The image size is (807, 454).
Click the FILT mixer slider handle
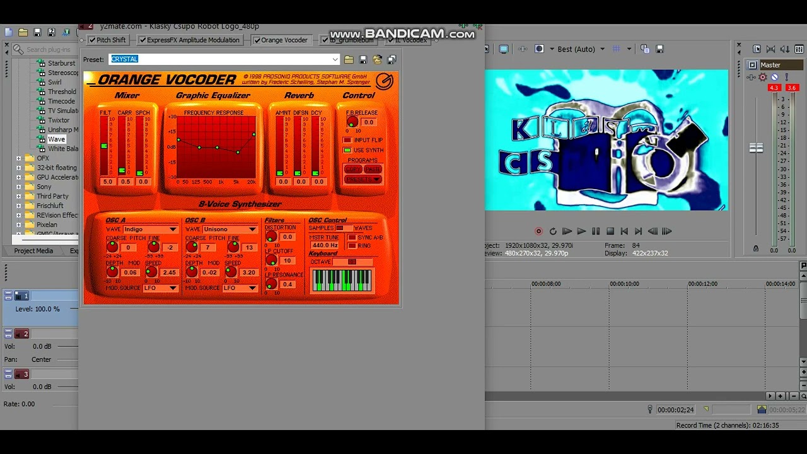(x=104, y=146)
